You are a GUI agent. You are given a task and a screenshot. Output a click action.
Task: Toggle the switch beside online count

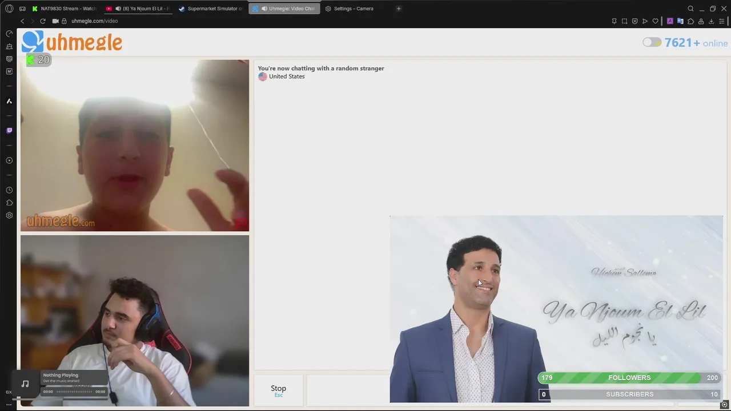[x=652, y=42]
